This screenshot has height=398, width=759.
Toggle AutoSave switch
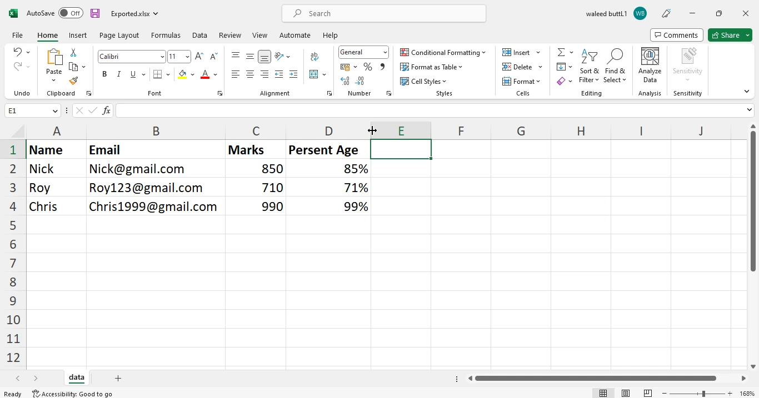(71, 13)
